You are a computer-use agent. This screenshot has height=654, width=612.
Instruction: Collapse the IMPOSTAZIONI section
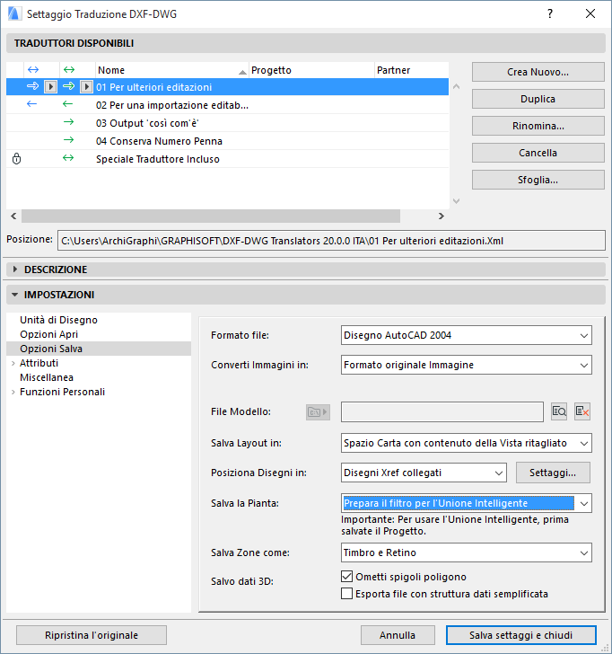click(15, 295)
